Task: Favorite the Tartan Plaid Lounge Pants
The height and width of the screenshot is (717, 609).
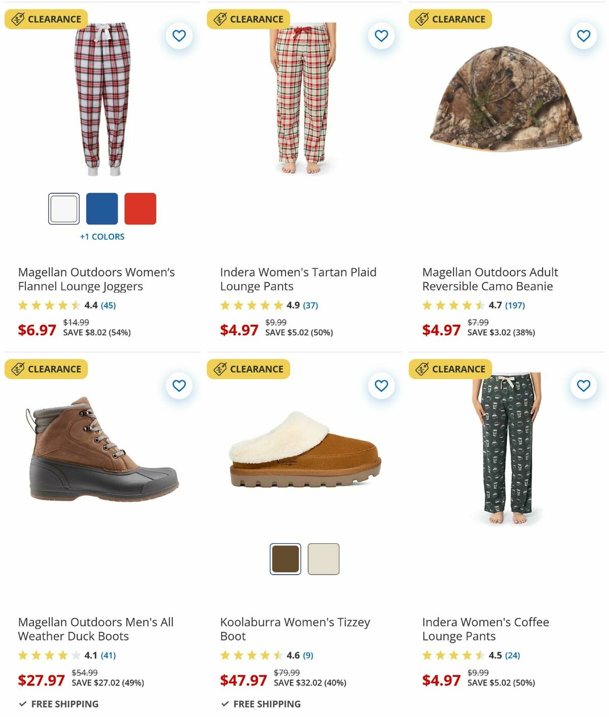Action: (381, 36)
